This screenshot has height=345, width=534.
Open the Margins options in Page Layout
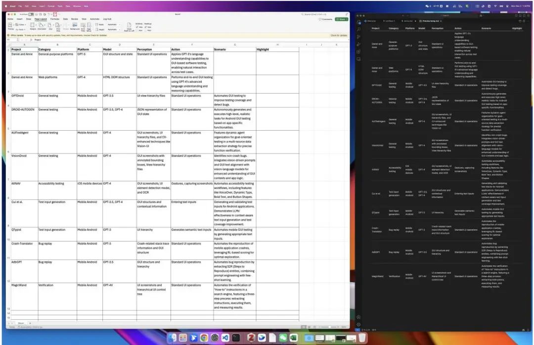(x=33, y=26)
